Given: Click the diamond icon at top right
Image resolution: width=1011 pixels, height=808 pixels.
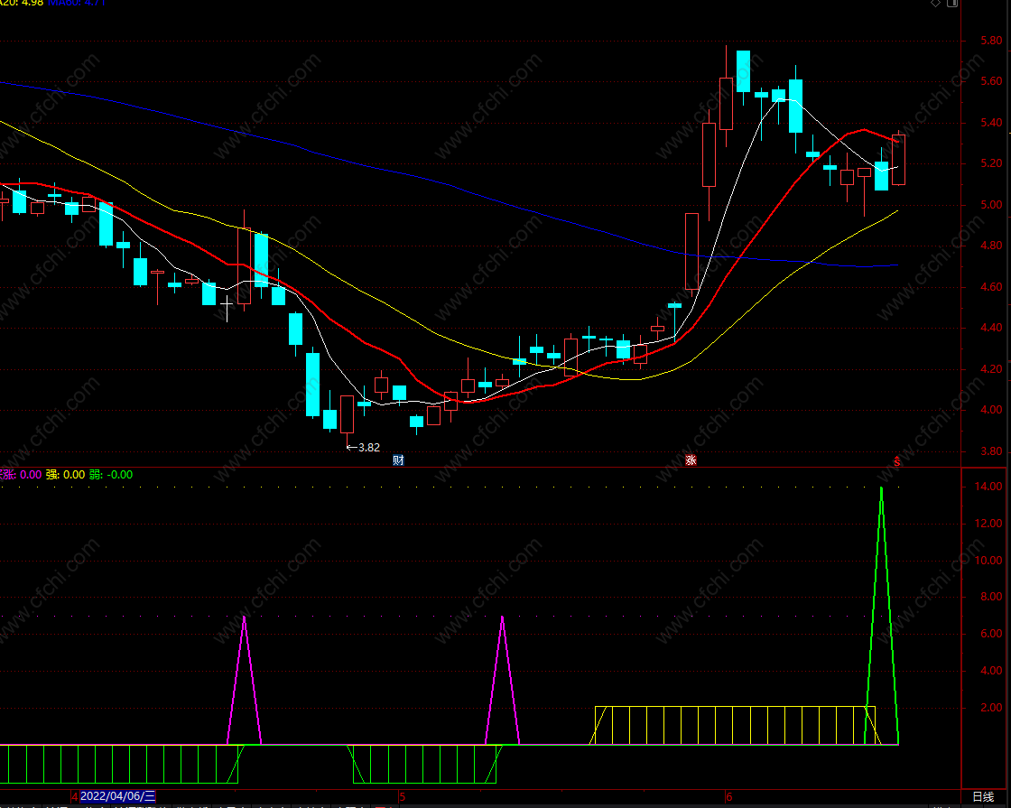Looking at the screenshot, I should [x=935, y=4].
